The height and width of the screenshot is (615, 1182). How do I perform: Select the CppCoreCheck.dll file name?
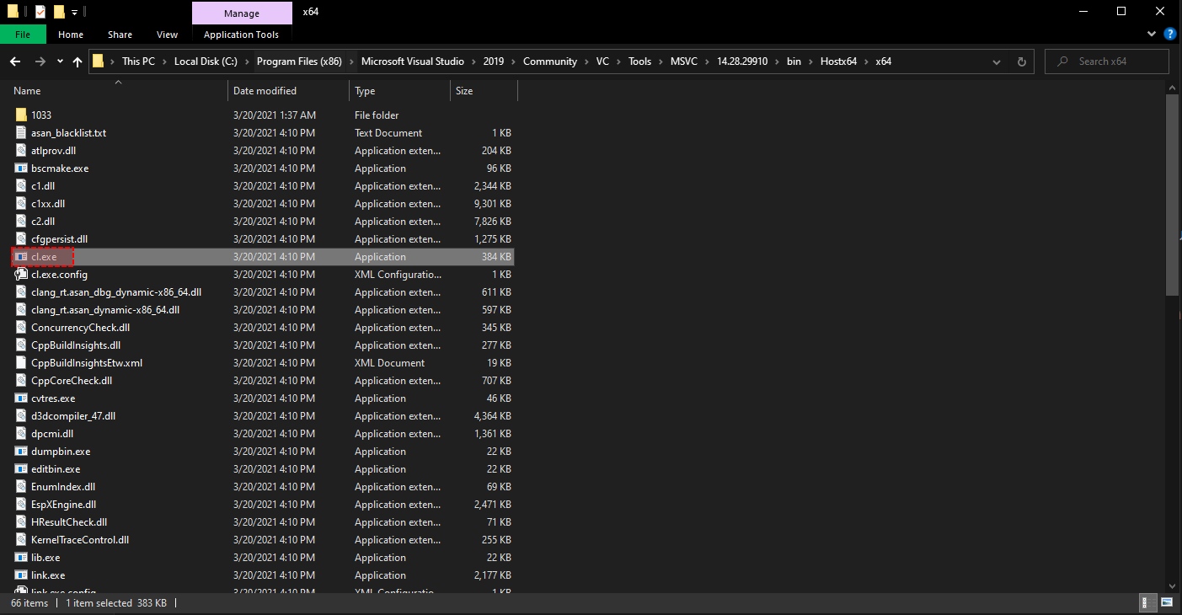tap(72, 381)
